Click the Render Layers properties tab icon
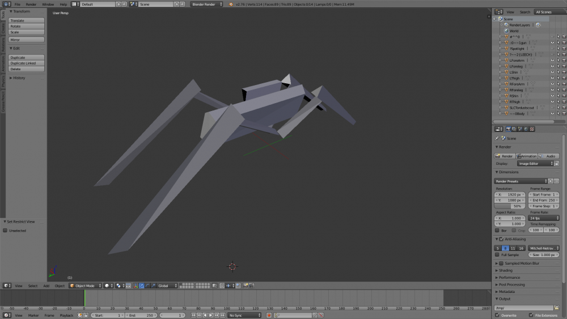 tap(513, 129)
